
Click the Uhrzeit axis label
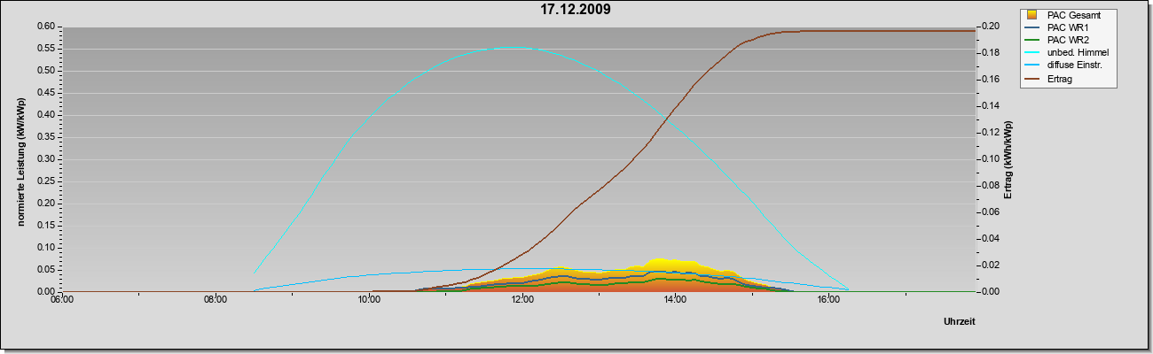click(960, 322)
